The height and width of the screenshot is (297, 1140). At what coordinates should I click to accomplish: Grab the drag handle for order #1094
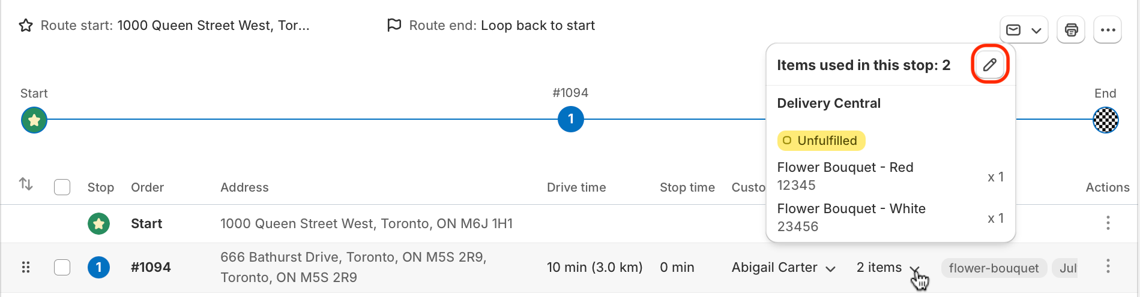coord(26,267)
